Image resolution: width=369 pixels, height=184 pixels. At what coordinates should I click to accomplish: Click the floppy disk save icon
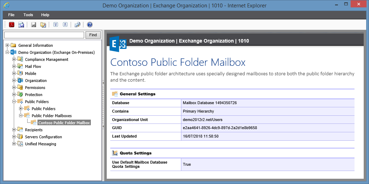pos(34,25)
